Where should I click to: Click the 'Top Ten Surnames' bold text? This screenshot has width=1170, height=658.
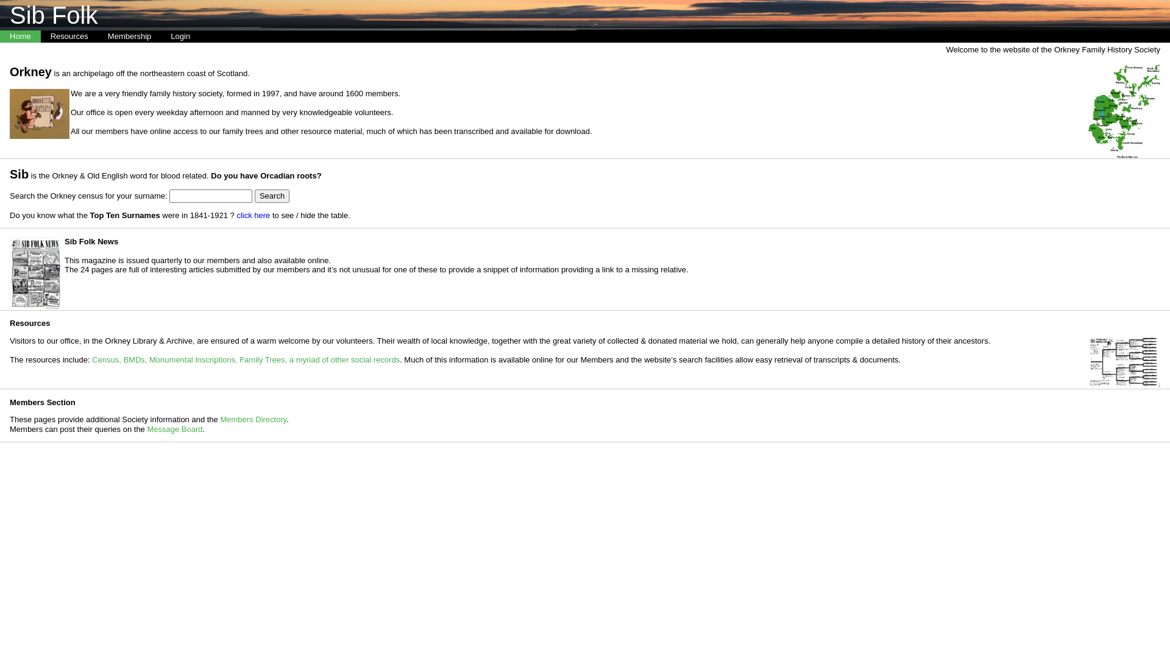[x=125, y=216]
